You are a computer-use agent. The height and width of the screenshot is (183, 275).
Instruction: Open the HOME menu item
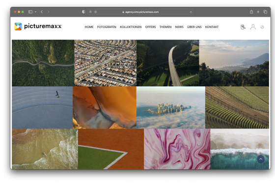click(89, 27)
